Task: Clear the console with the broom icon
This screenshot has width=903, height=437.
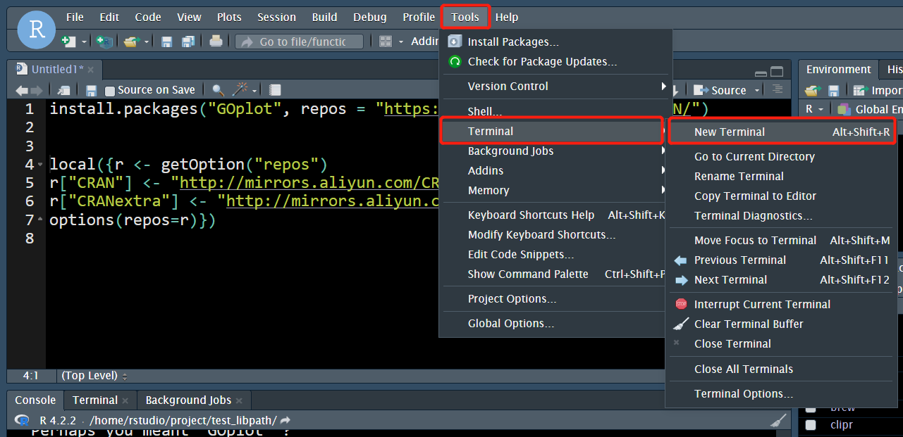Action: [x=778, y=421]
